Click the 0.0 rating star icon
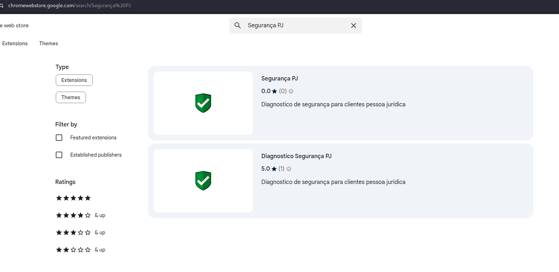The width and height of the screenshot is (559, 272). coord(274,91)
